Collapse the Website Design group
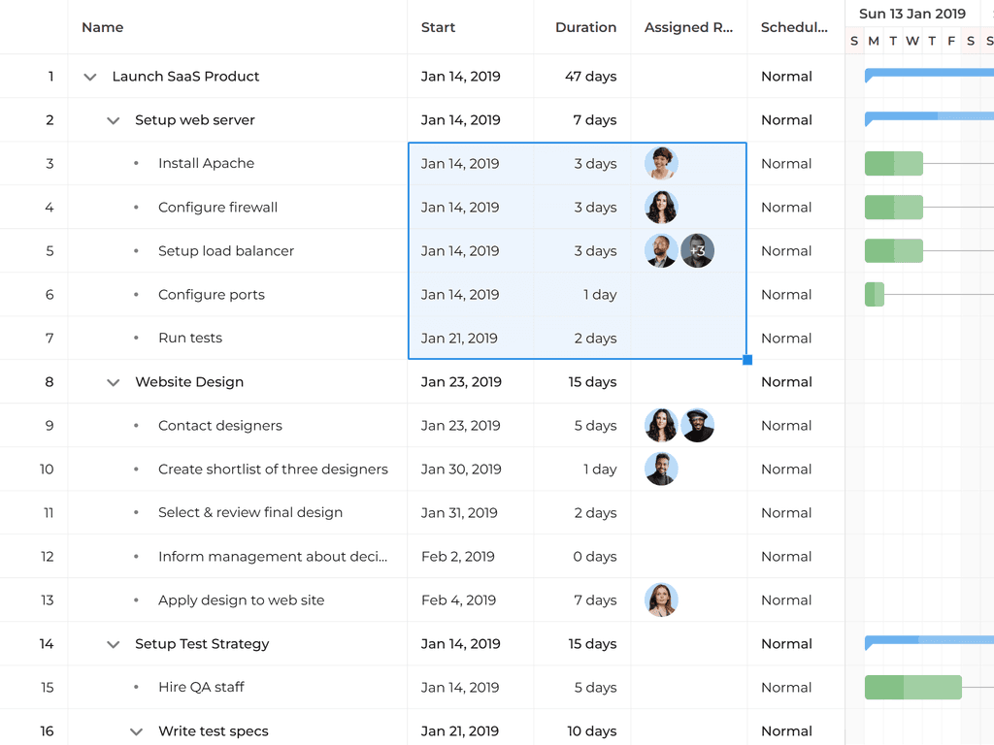Screen dimensions: 994x745 click(114, 382)
